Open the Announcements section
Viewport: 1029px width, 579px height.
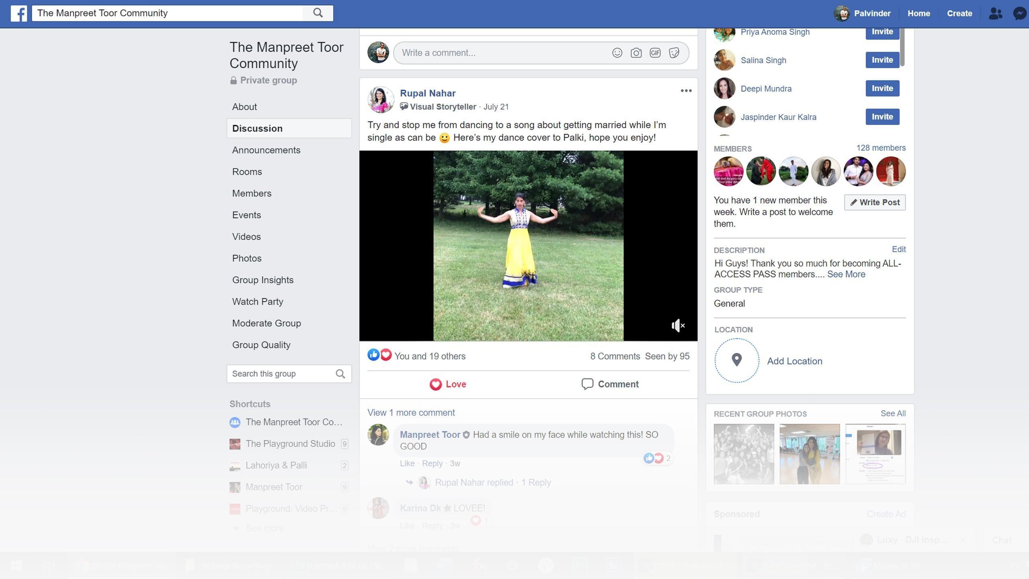(x=266, y=150)
